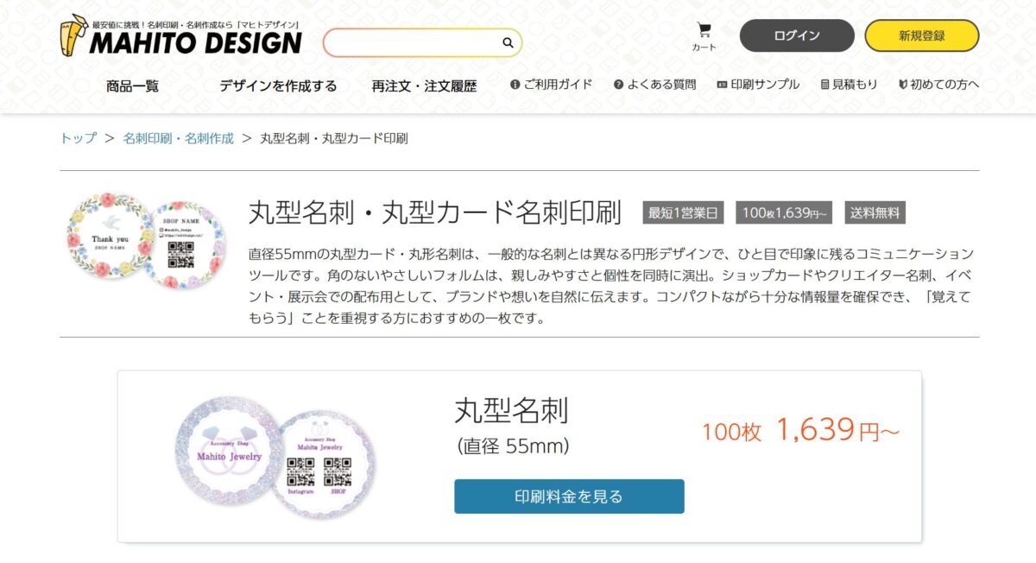Click the magnifier search icon
Viewport: 1036px width, 563px height.
click(x=508, y=42)
